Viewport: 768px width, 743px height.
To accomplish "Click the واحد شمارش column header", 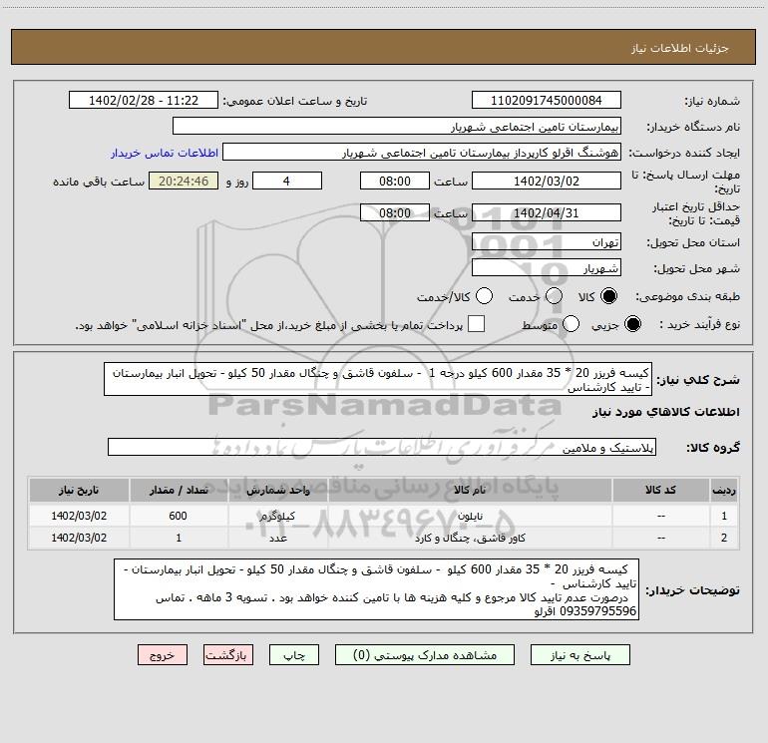I will tap(277, 490).
